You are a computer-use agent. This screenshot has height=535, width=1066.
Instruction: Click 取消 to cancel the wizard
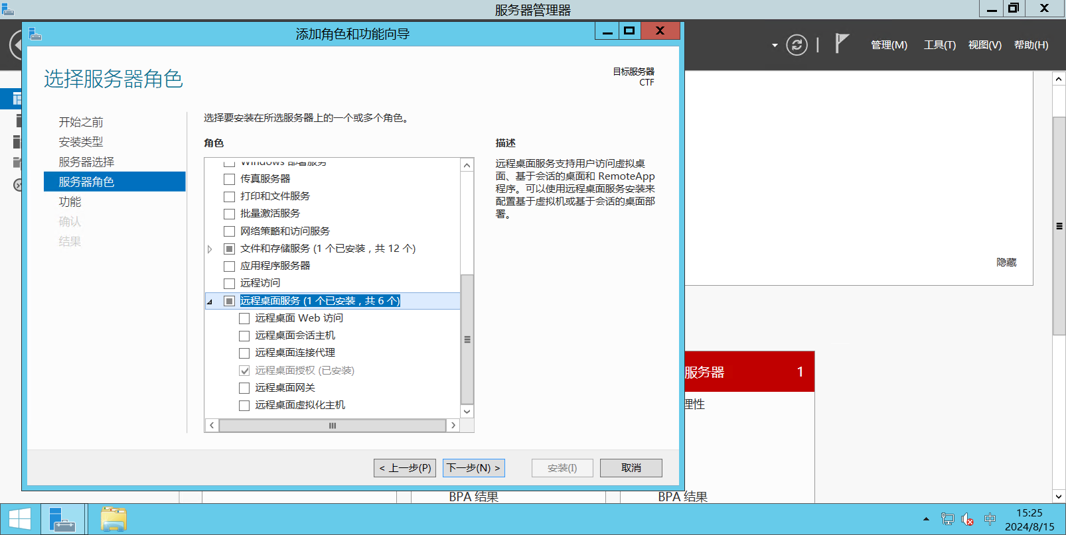(631, 468)
